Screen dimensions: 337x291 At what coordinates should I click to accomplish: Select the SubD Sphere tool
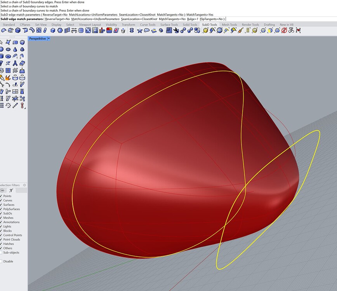[x=2, y=49]
